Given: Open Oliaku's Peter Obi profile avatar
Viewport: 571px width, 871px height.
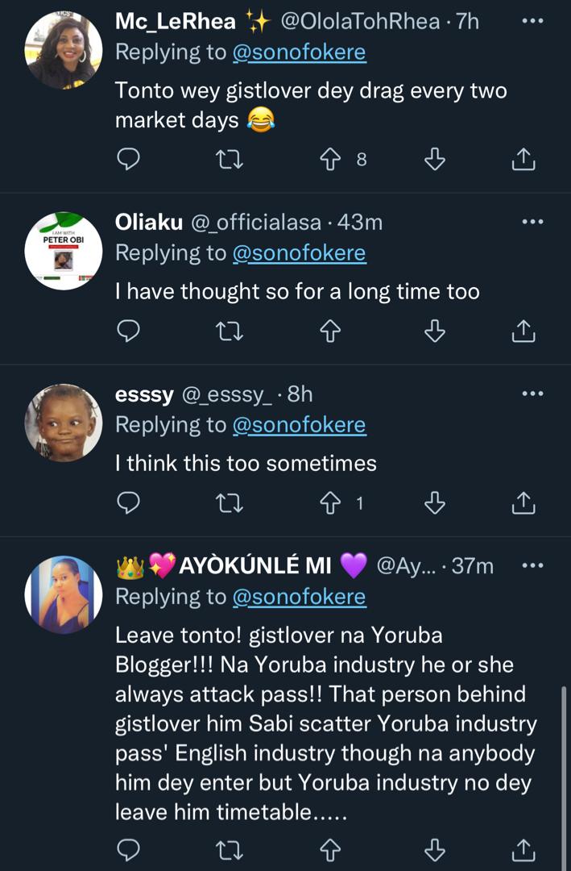Looking at the screenshot, I should coord(64,251).
